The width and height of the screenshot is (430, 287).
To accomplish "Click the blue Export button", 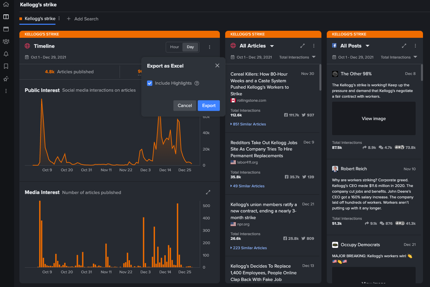I will click(209, 105).
